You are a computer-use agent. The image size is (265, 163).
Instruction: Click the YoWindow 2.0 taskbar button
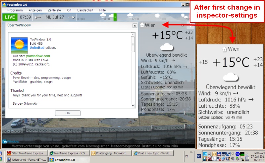pyautogui.click(x=69, y=160)
